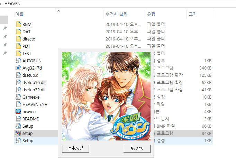Select the HEAVEN.ENV file entry
236x164 pixels.
pyautogui.click(x=35, y=104)
